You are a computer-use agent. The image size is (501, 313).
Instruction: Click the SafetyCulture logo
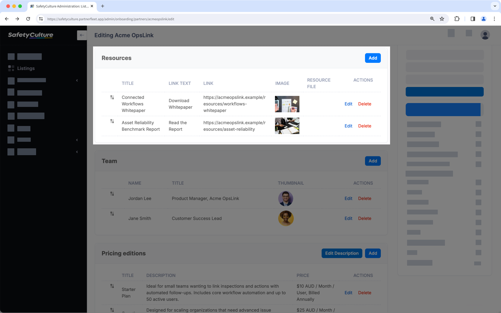[31, 35]
